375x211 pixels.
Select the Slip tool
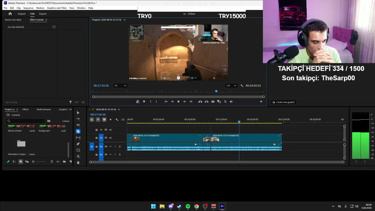pos(78,138)
